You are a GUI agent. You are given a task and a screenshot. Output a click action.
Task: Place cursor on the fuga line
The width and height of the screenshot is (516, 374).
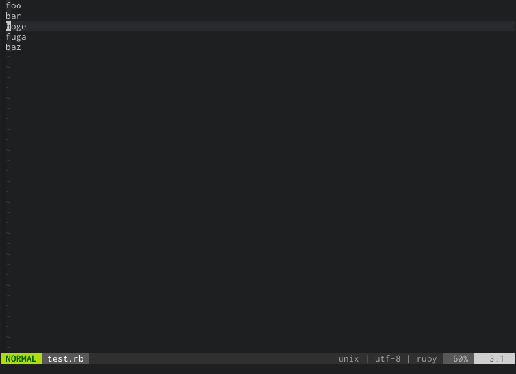(16, 37)
